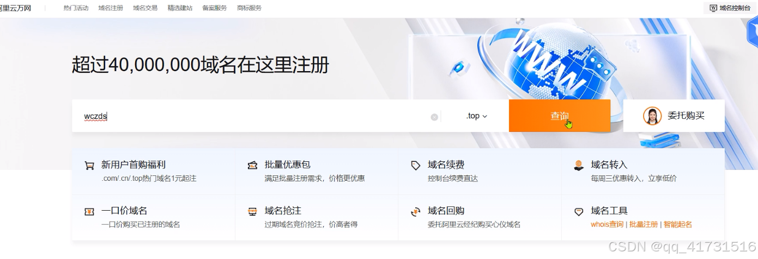
Task: Open the 域名注册 menu
Action: [x=111, y=8]
